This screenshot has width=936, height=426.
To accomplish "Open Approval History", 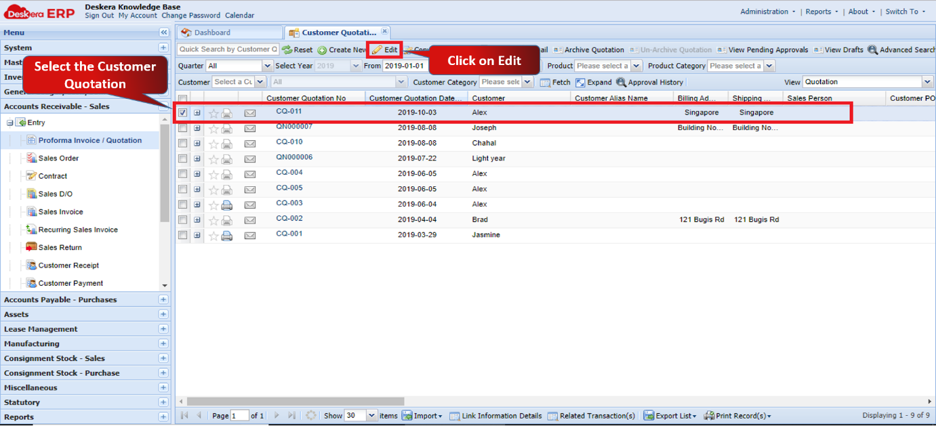I will click(649, 82).
